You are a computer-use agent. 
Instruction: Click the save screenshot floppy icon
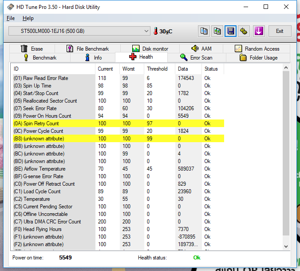pyautogui.click(x=230, y=31)
